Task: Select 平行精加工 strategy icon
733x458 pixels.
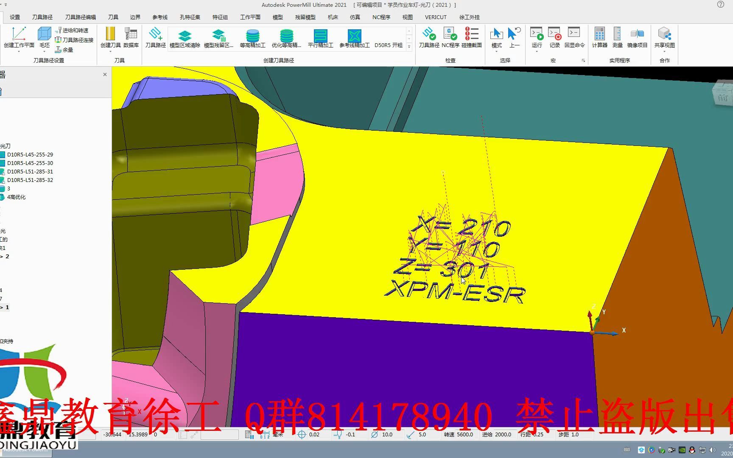Action: [320, 38]
